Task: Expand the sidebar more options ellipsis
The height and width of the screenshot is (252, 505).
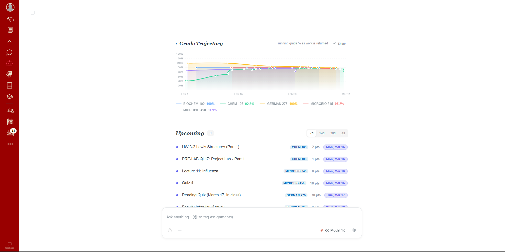Action: (10, 144)
